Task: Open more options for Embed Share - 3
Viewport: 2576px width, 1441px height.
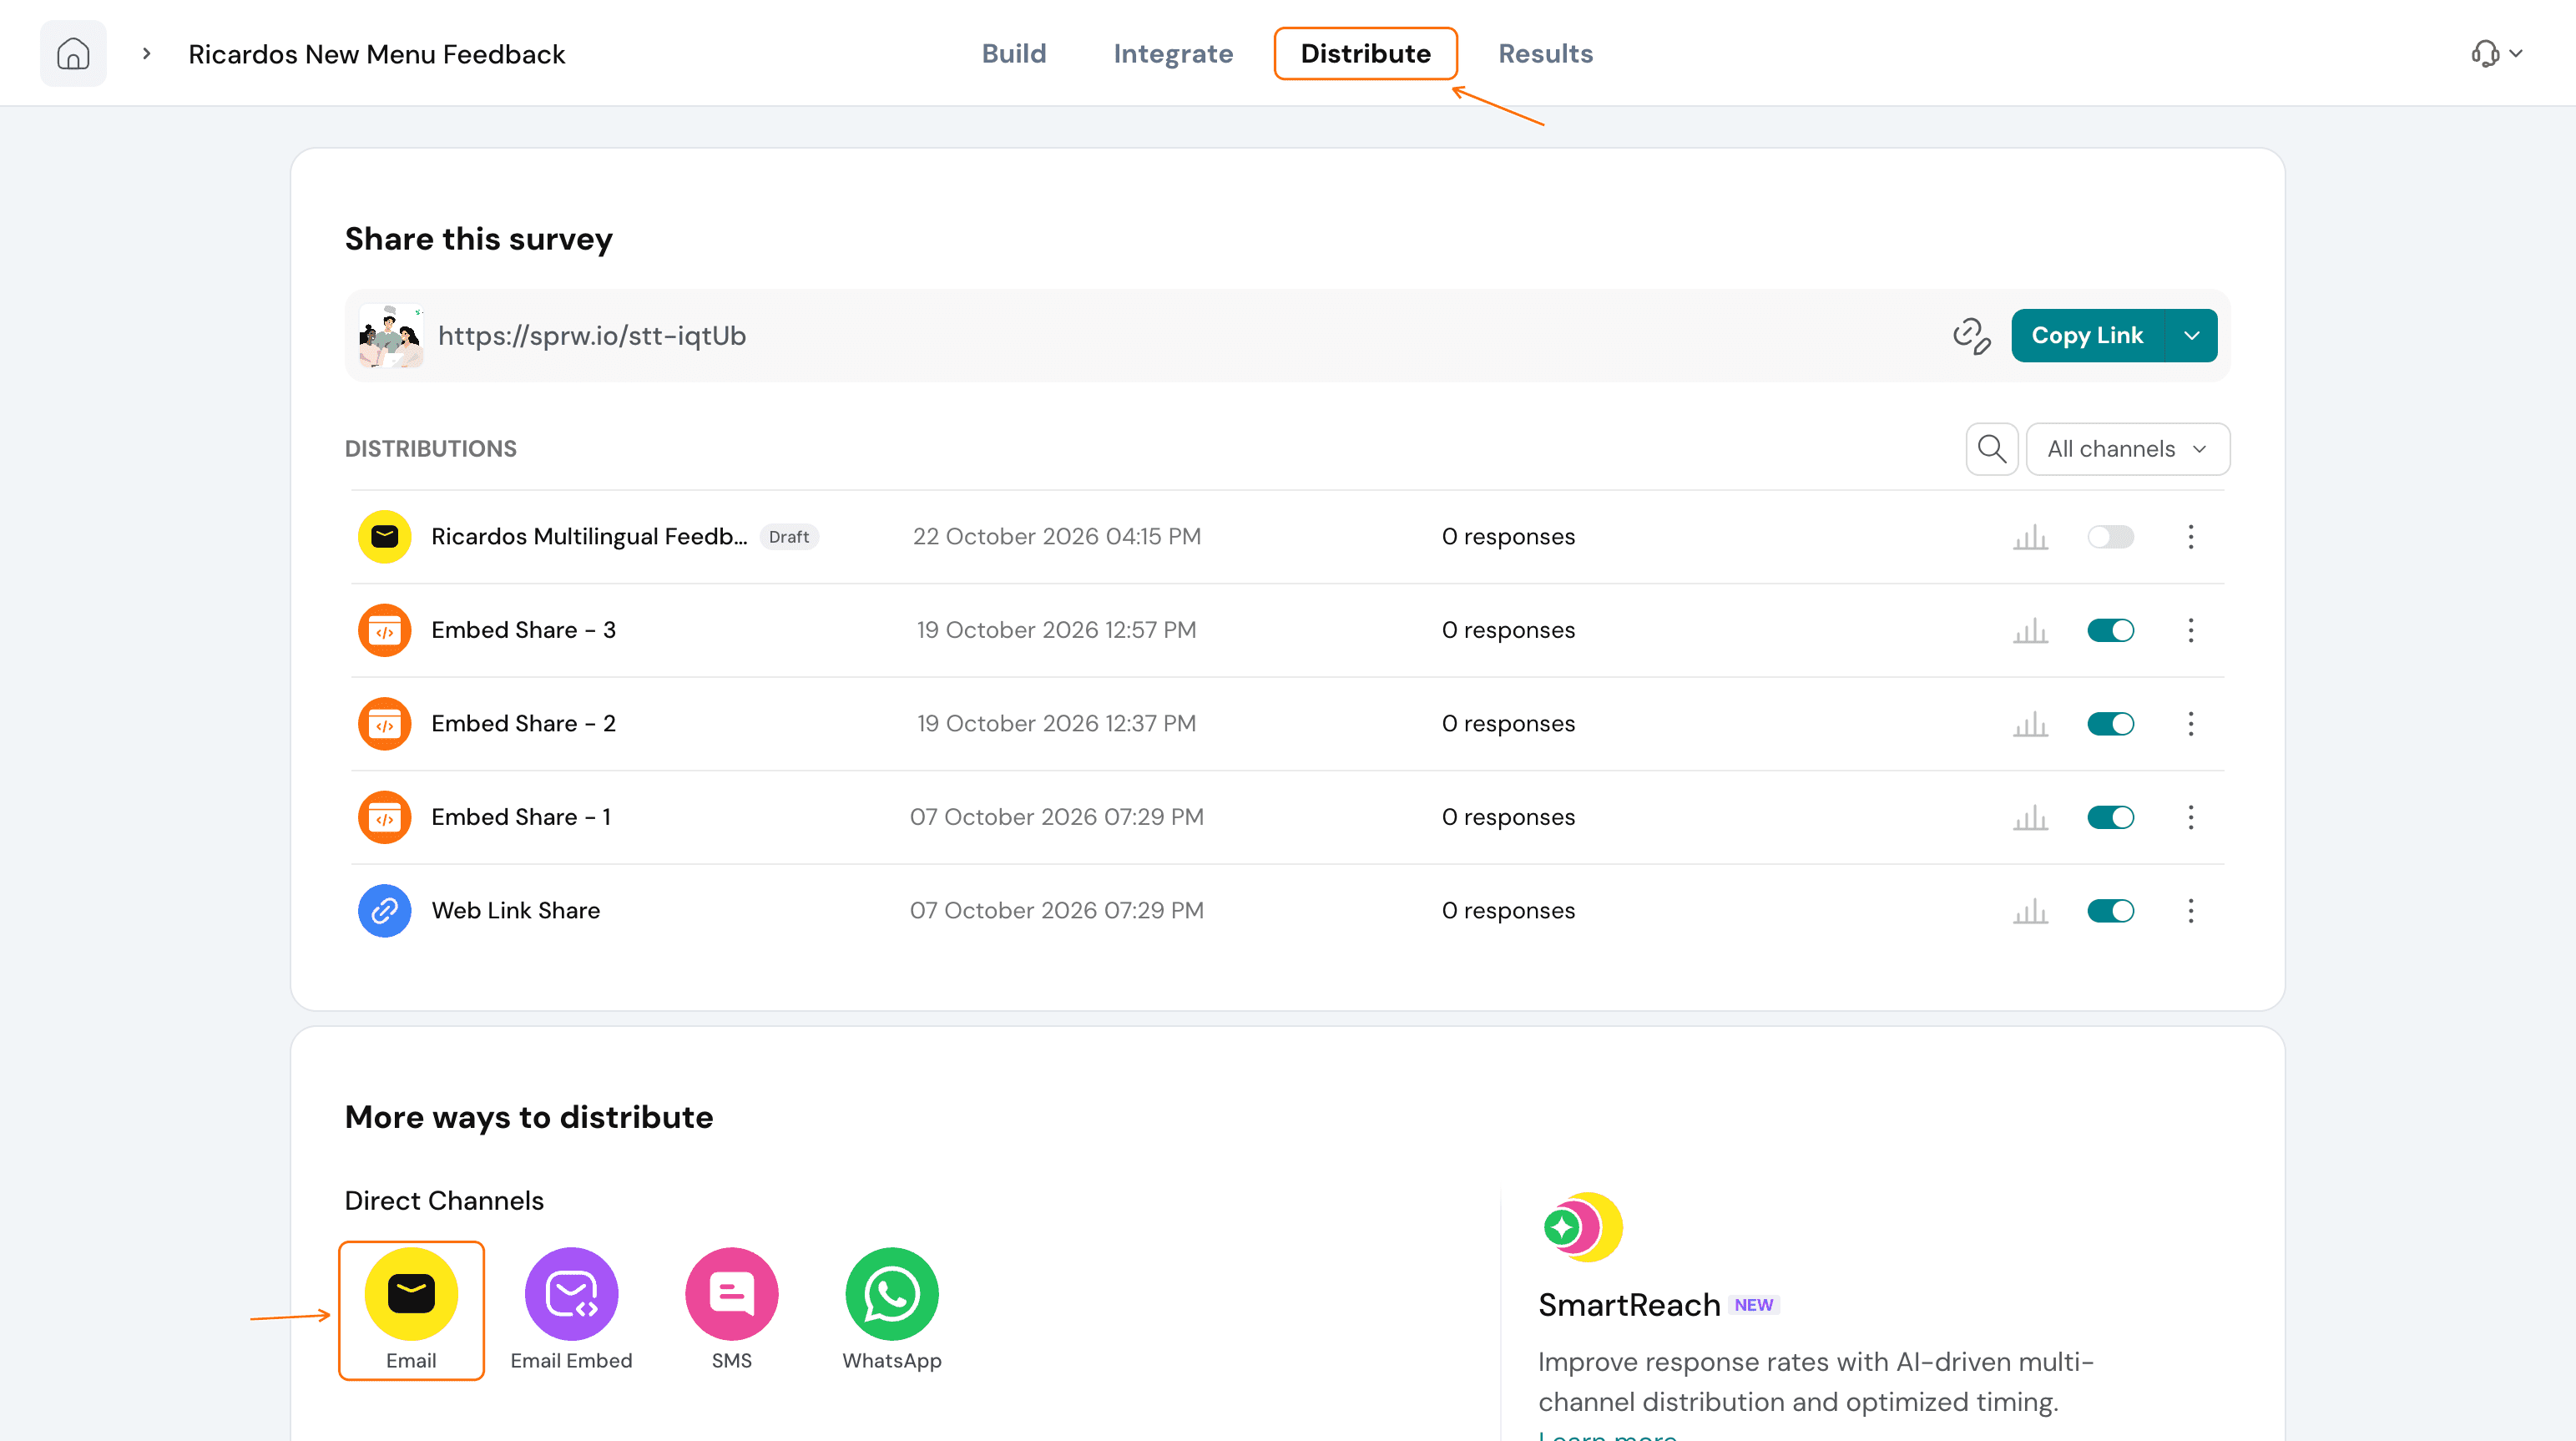Action: pyautogui.click(x=2190, y=631)
